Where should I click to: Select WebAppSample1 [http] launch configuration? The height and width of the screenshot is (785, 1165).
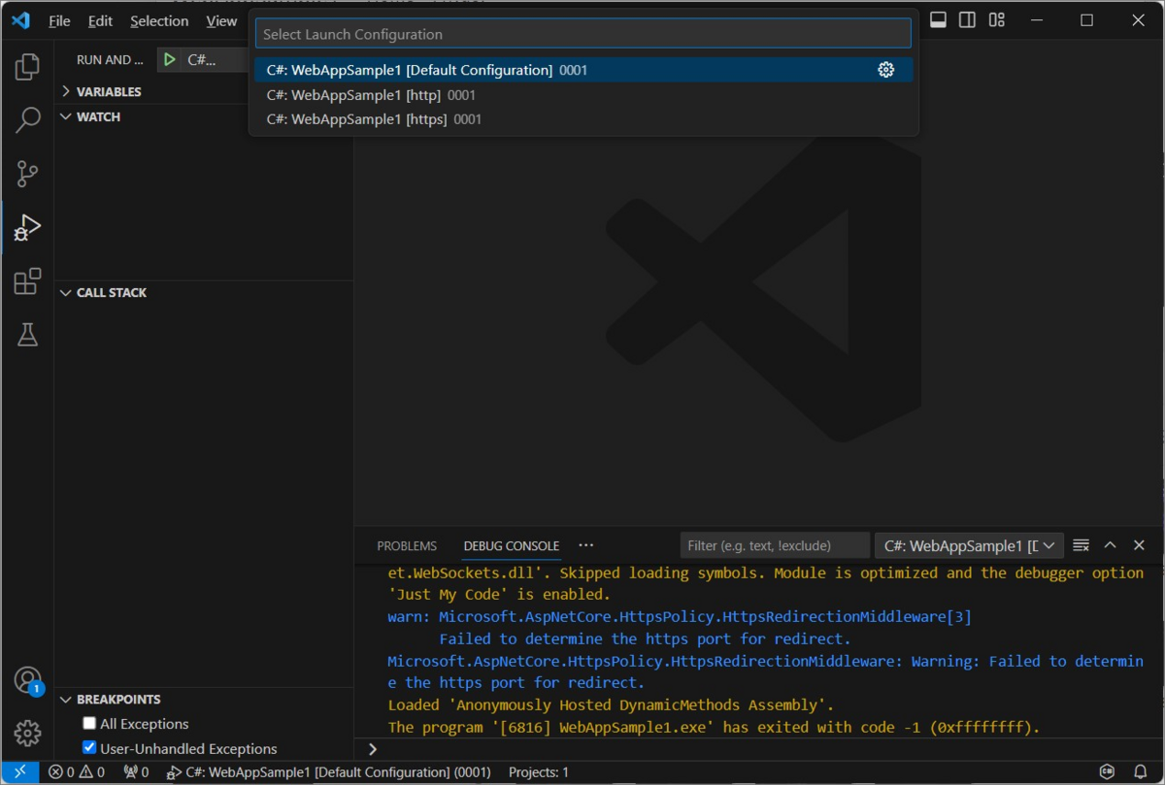[583, 95]
